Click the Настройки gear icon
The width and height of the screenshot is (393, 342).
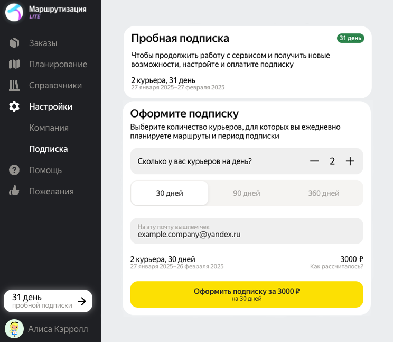[x=14, y=106]
